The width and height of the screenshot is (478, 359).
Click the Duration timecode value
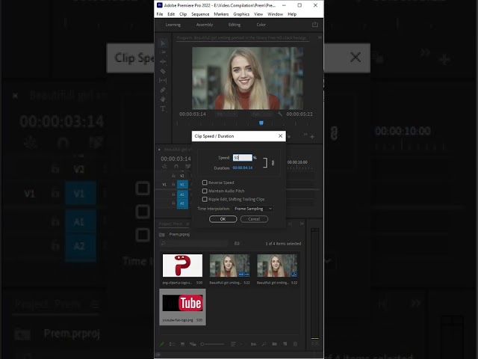tap(242, 168)
